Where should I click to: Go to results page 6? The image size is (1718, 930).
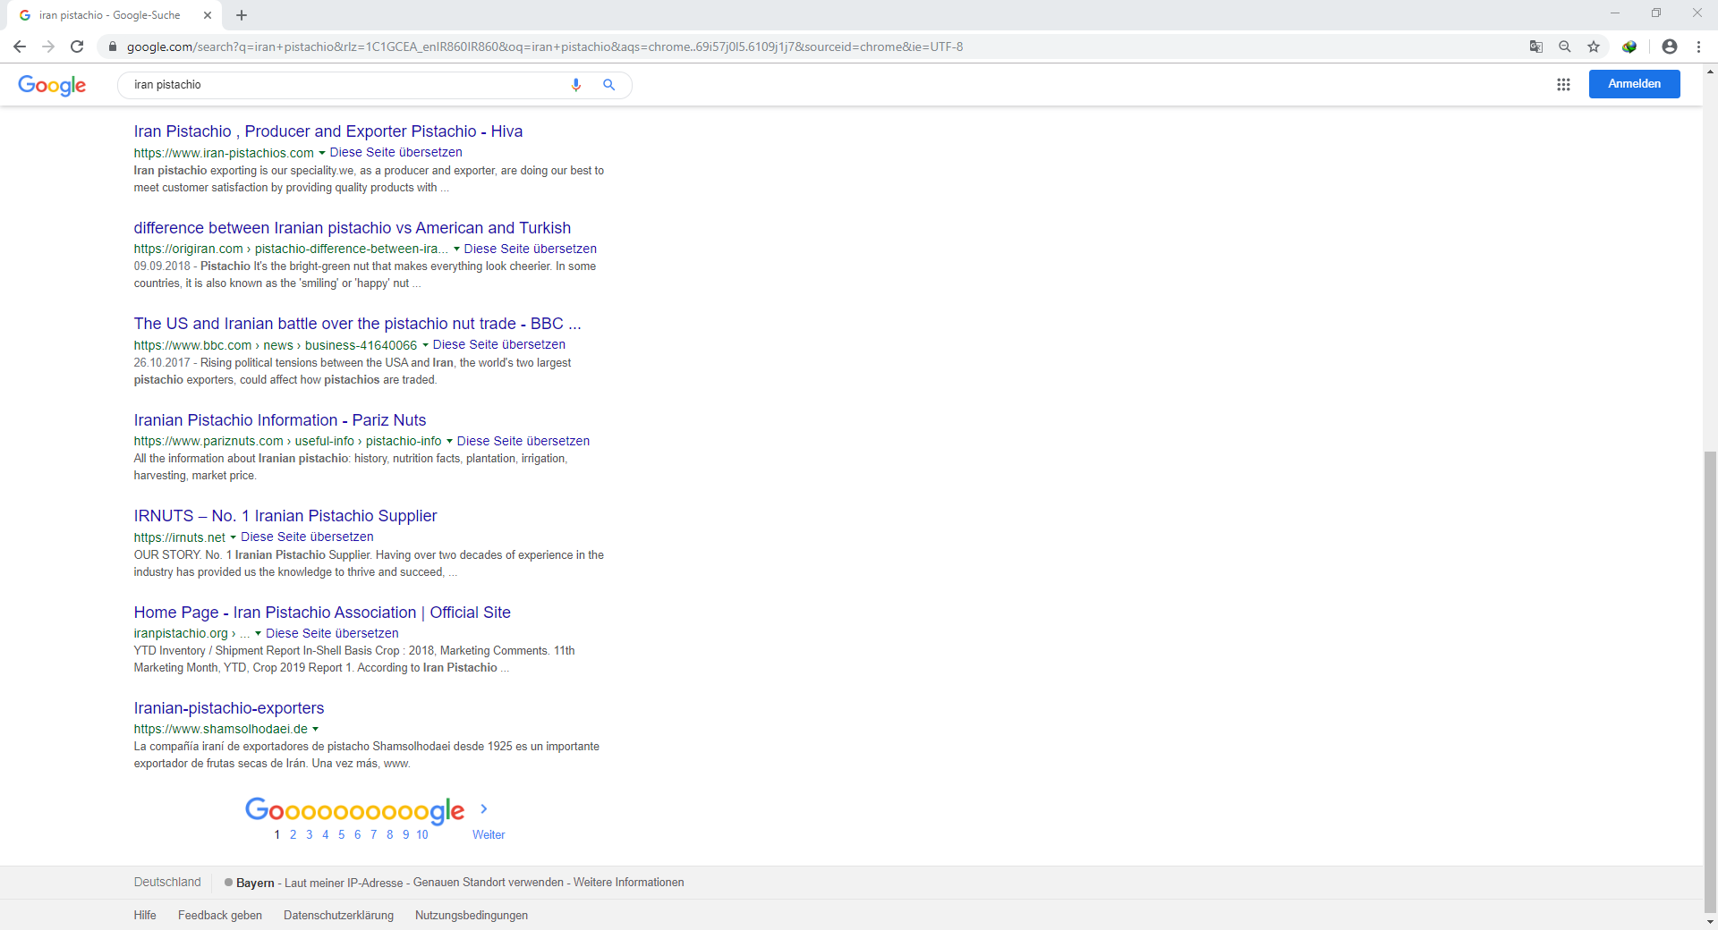pyautogui.click(x=357, y=834)
